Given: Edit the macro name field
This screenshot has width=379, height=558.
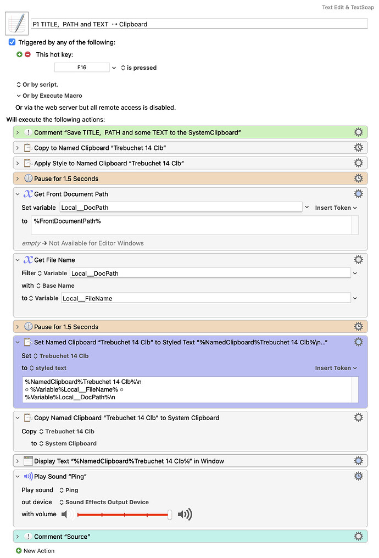Looking at the screenshot, I should pyautogui.click(x=199, y=24).
